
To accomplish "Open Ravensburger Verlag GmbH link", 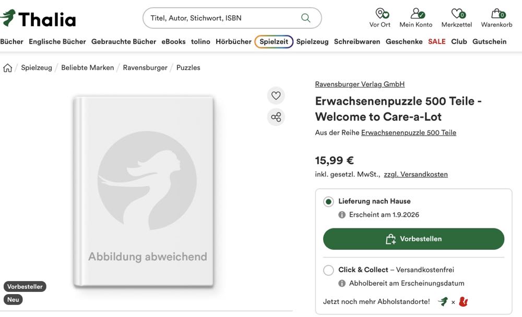I will coord(360,84).
